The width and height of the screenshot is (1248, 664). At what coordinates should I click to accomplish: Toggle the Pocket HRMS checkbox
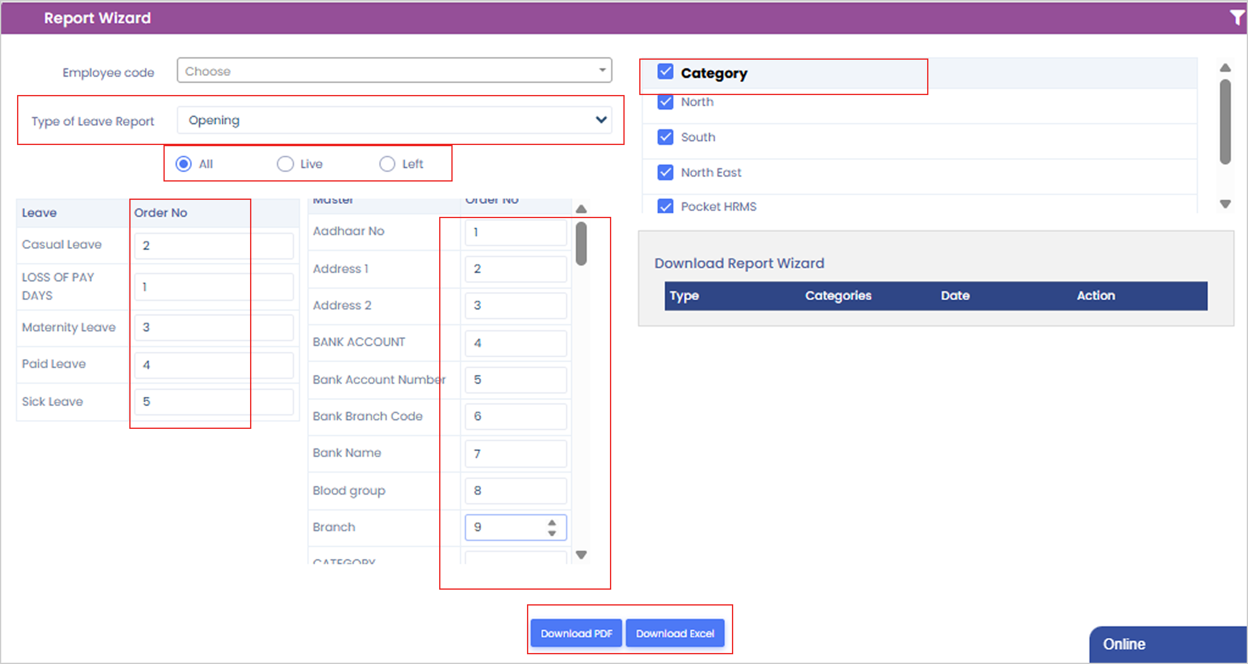point(665,207)
